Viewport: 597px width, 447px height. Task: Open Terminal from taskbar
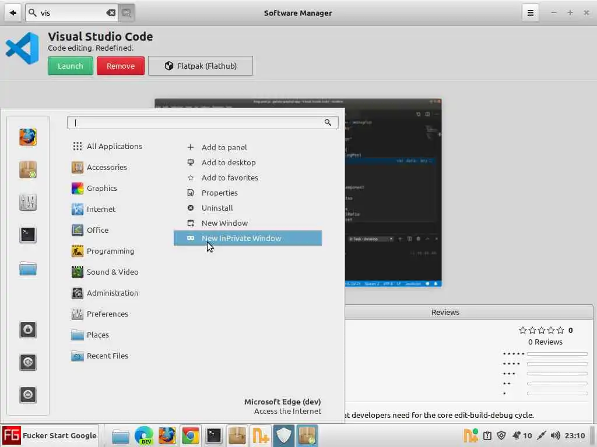[213, 435]
